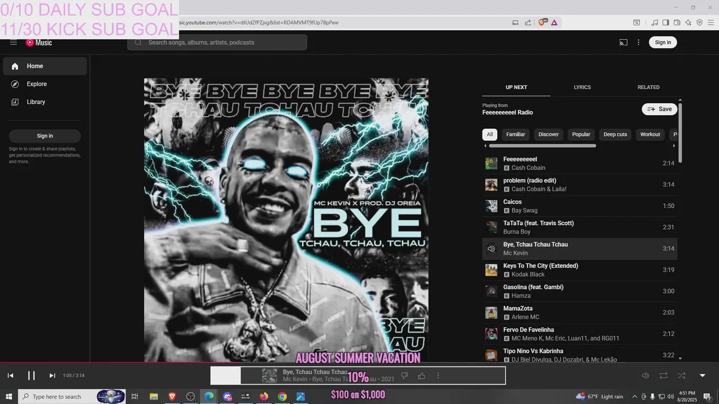The image size is (719, 404).
Task: Open the Cast to device icon
Action: pyautogui.click(x=624, y=43)
